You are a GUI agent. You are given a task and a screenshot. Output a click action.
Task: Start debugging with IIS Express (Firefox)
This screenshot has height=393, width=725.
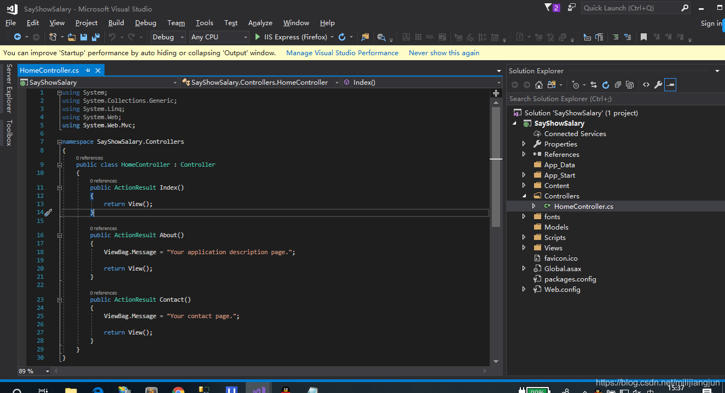(291, 37)
